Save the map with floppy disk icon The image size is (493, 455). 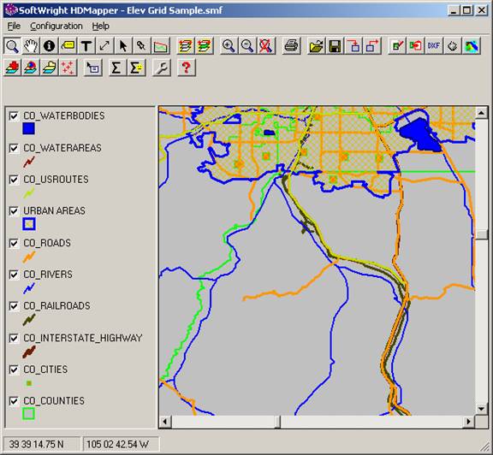click(335, 46)
